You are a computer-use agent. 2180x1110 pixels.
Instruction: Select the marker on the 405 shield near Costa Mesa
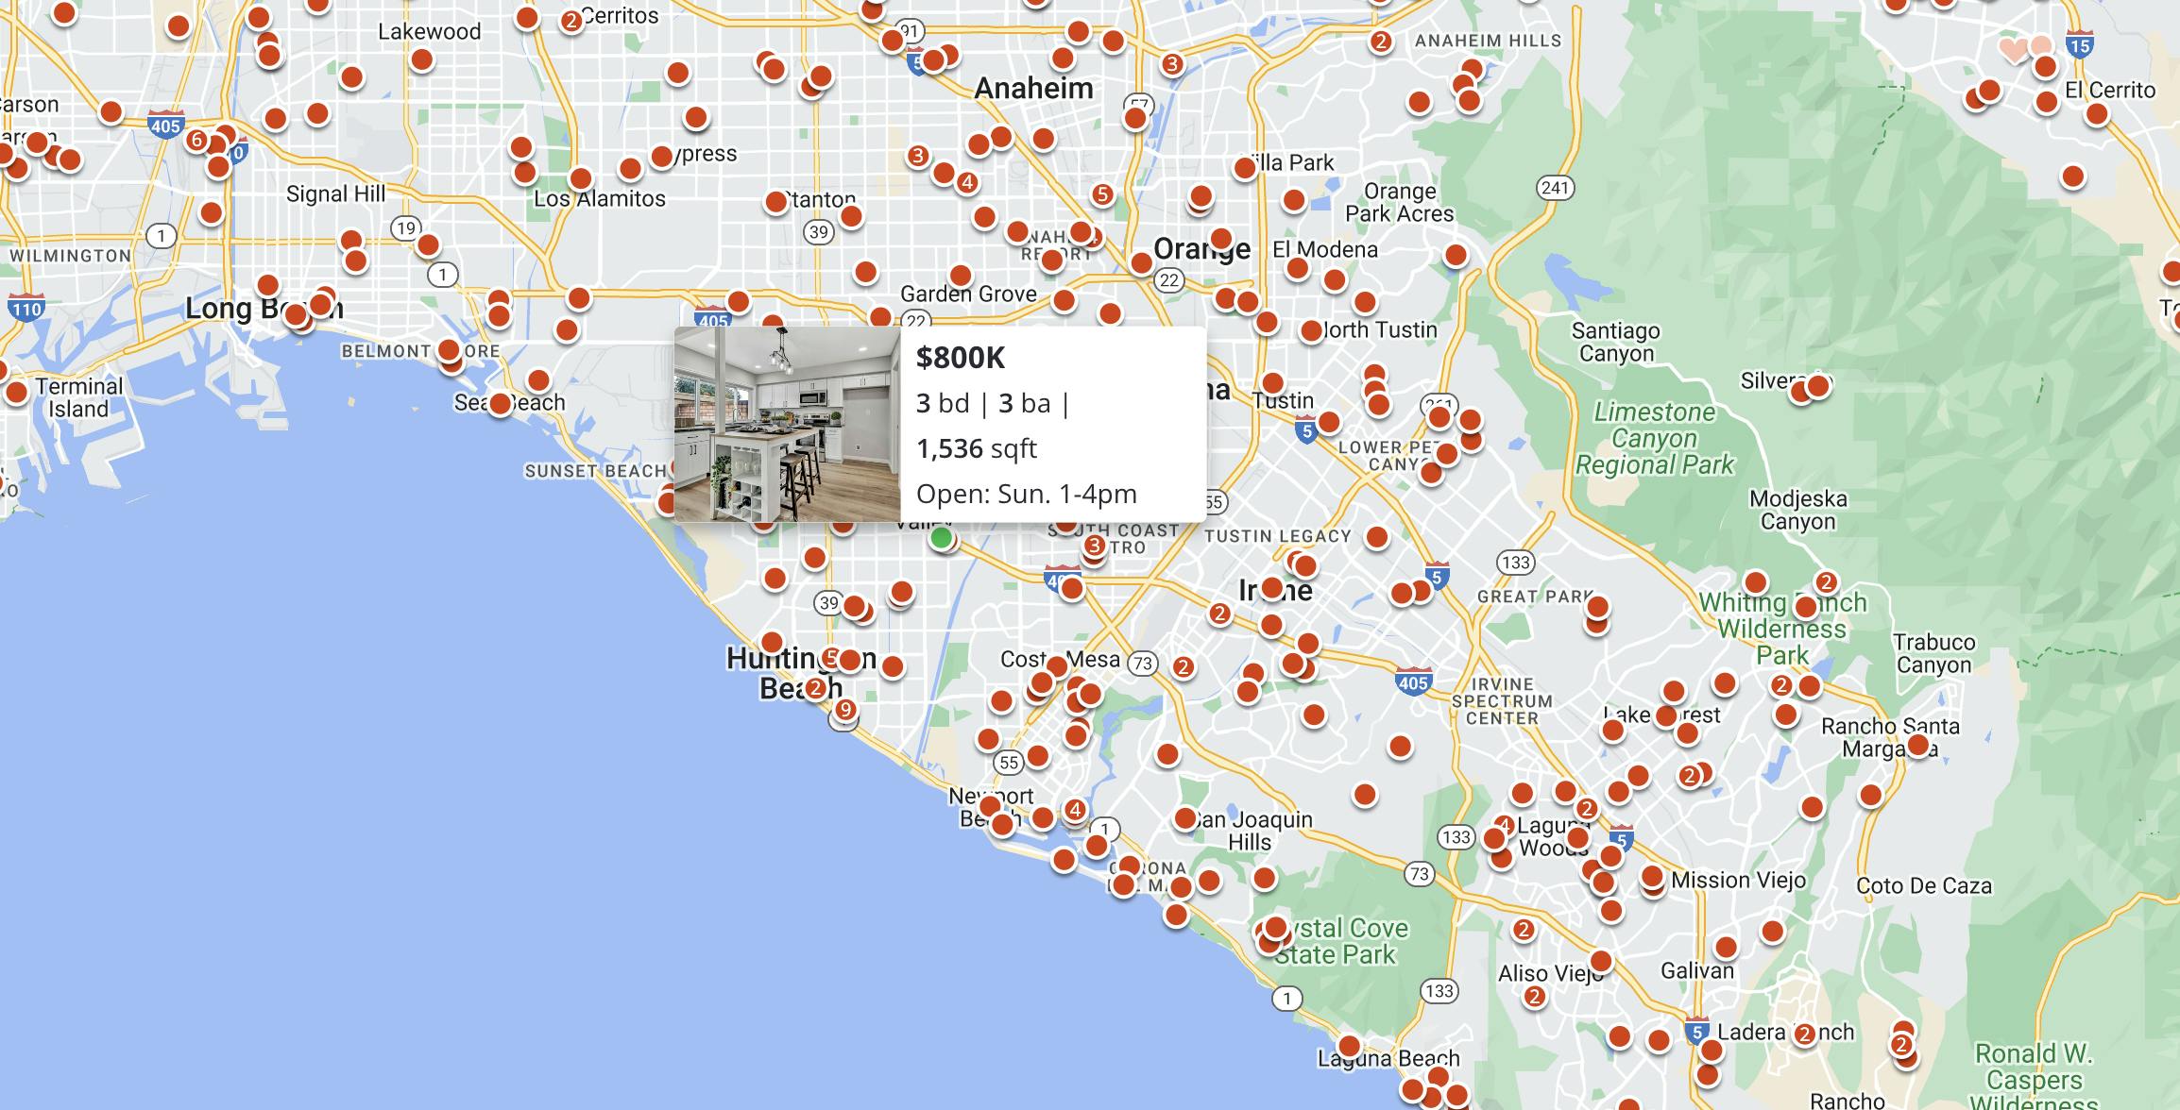tap(1072, 588)
